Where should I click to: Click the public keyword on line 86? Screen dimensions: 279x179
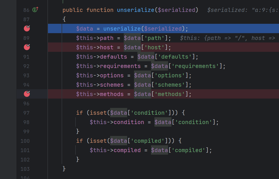tap(73, 10)
